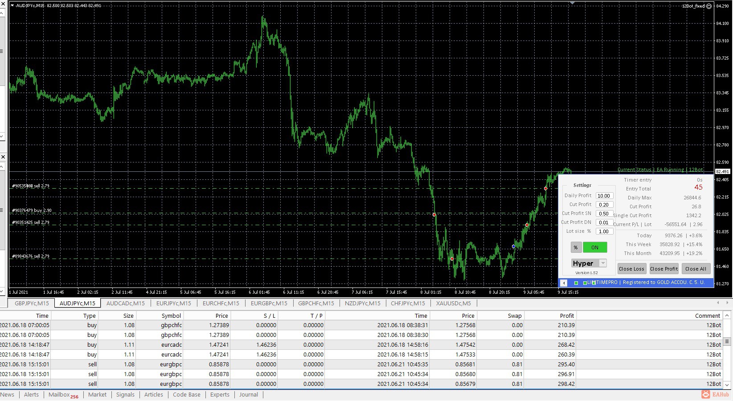Viewport: 733px width, 401px height.
Task: Click the upper left panel scroll up arrow
Action: click(x=2, y=13)
